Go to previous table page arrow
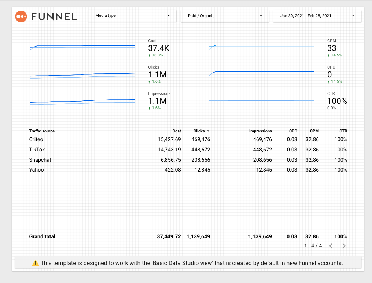The width and height of the screenshot is (372, 283). tap(331, 246)
